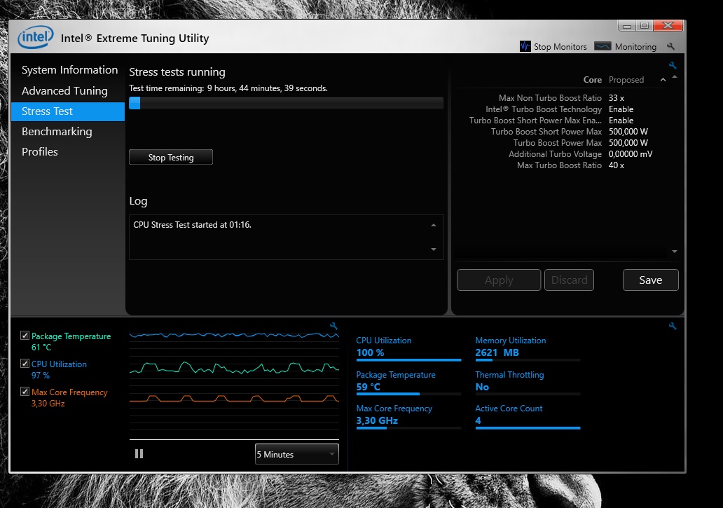Click the Apply button
The image size is (723, 508).
pyautogui.click(x=499, y=280)
